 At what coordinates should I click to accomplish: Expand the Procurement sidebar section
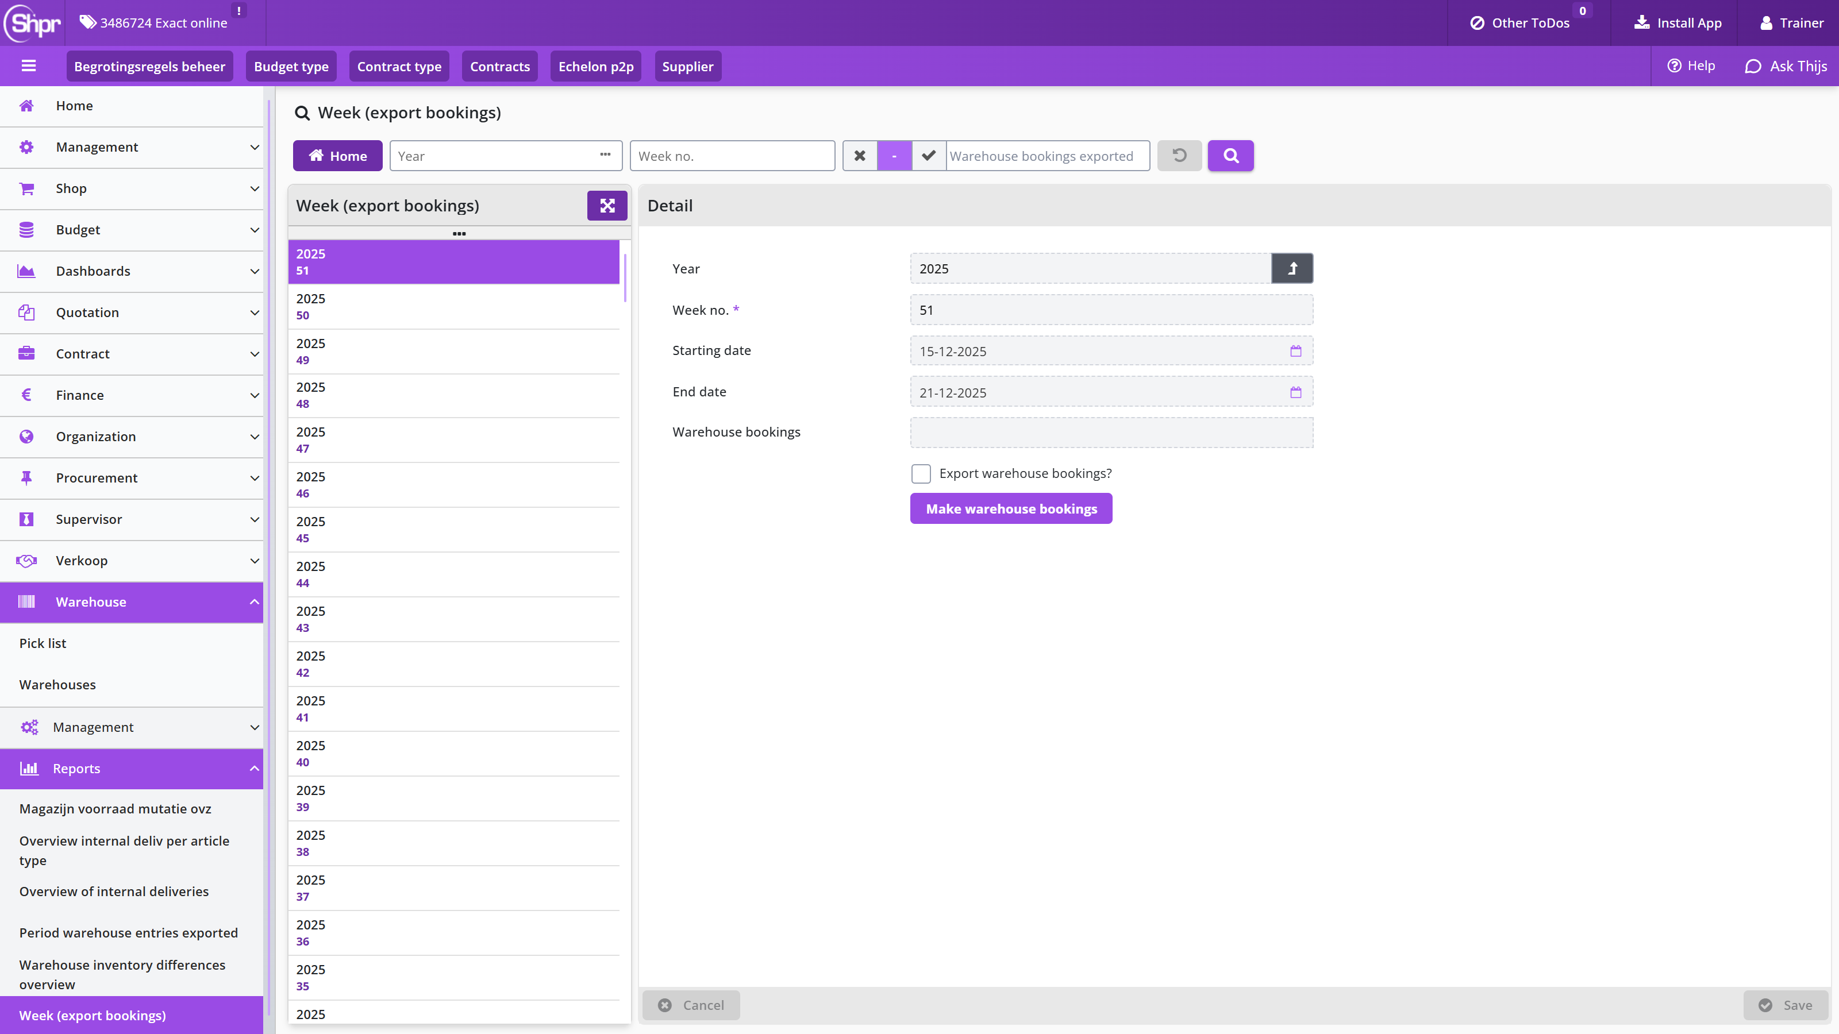[132, 478]
